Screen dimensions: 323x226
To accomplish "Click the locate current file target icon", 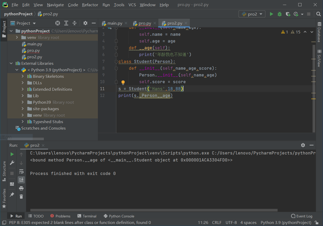I will pyautogui.click(x=58, y=23).
